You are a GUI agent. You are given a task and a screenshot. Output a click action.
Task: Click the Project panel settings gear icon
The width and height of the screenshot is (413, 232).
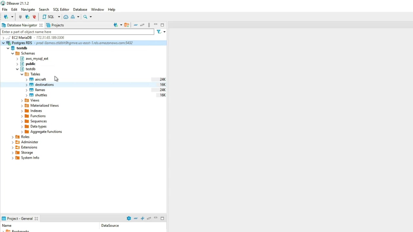click(x=129, y=218)
